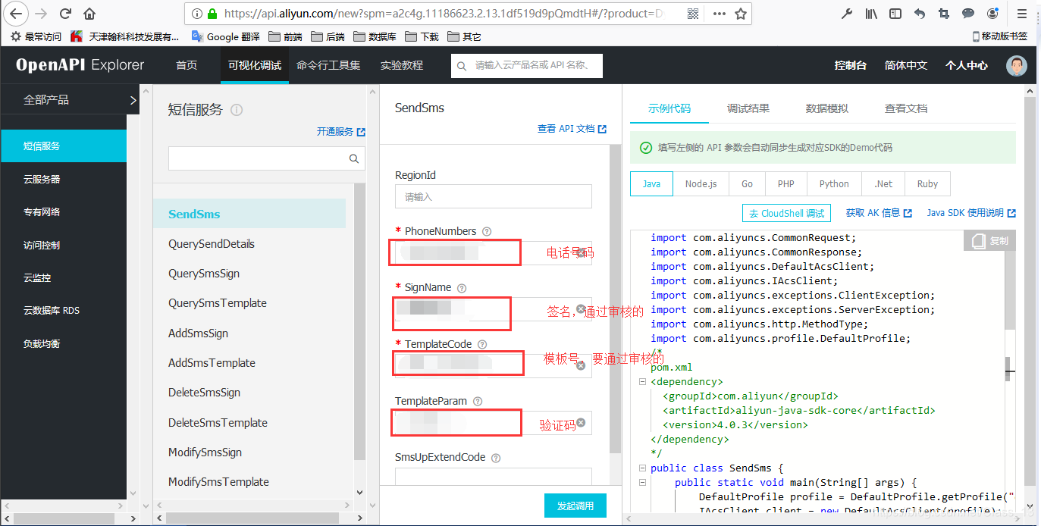Click the search magnifier in the top search box
This screenshot has width=1041, height=526.
click(x=462, y=66)
